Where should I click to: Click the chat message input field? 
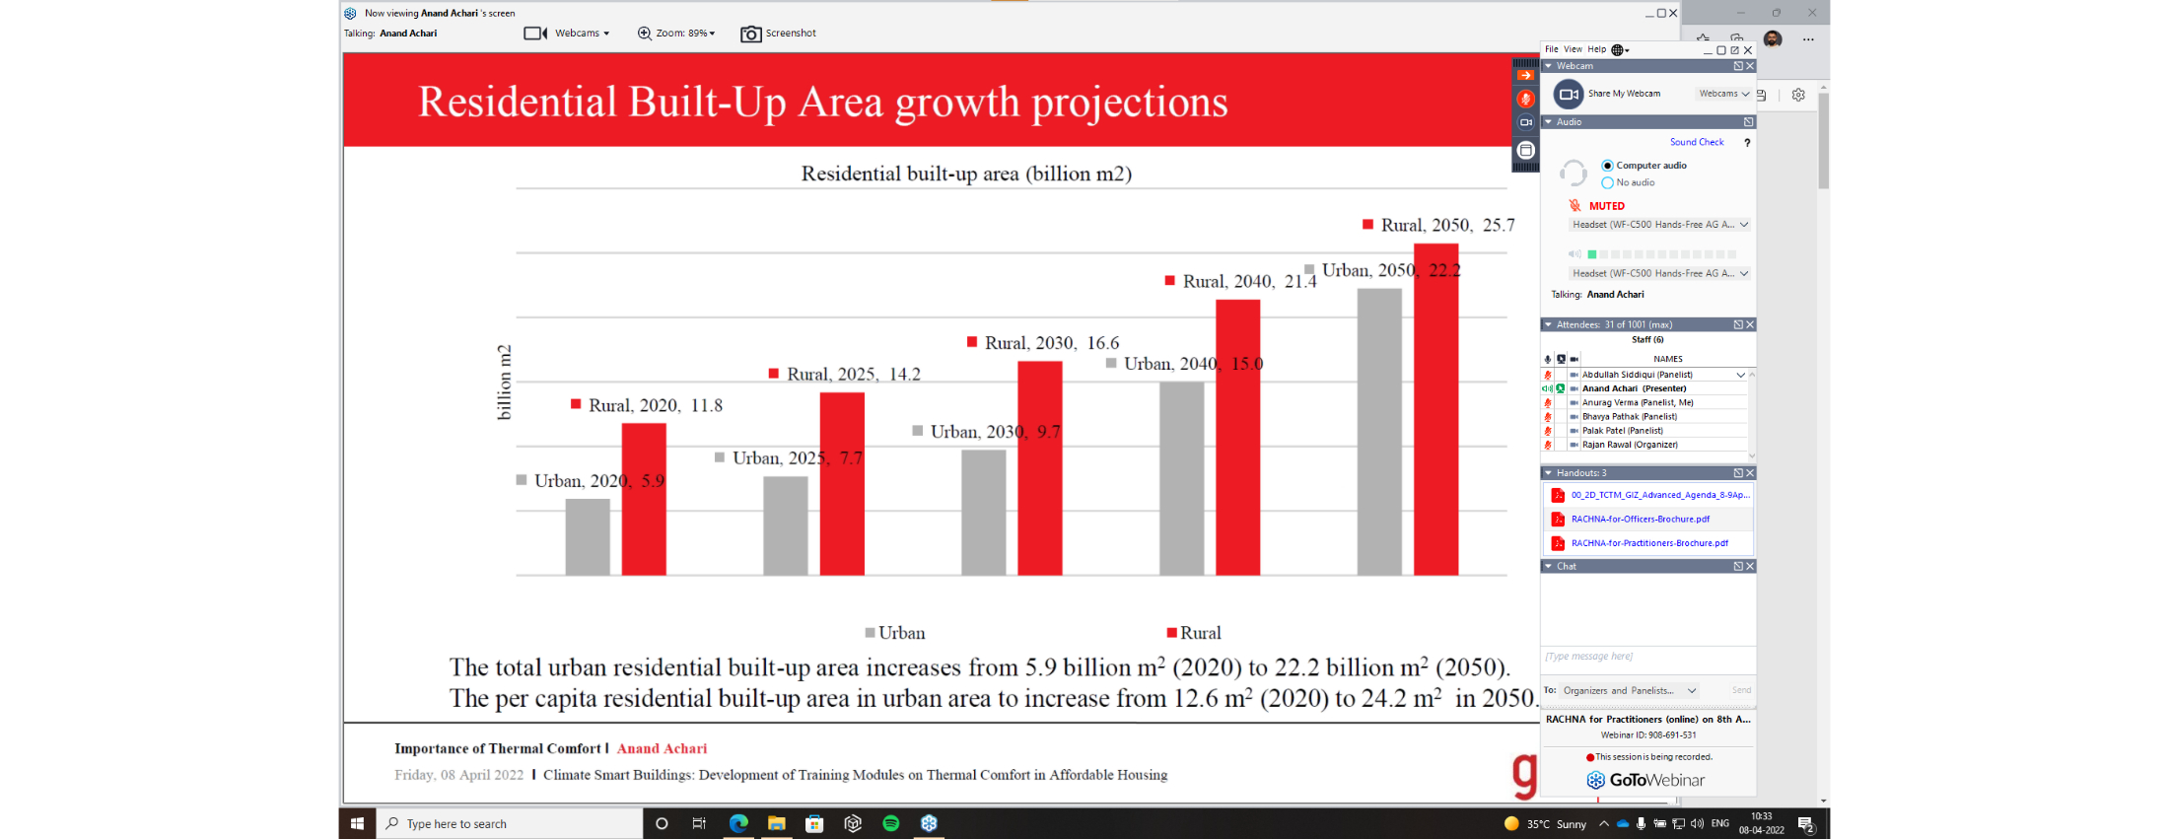coord(1646,657)
